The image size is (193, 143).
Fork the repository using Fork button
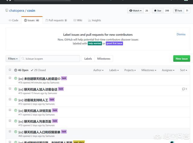(178, 11)
